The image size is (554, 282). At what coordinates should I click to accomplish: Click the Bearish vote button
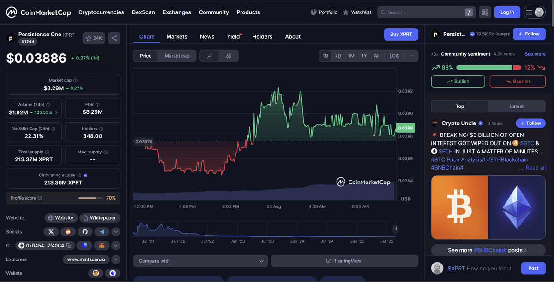coord(517,82)
